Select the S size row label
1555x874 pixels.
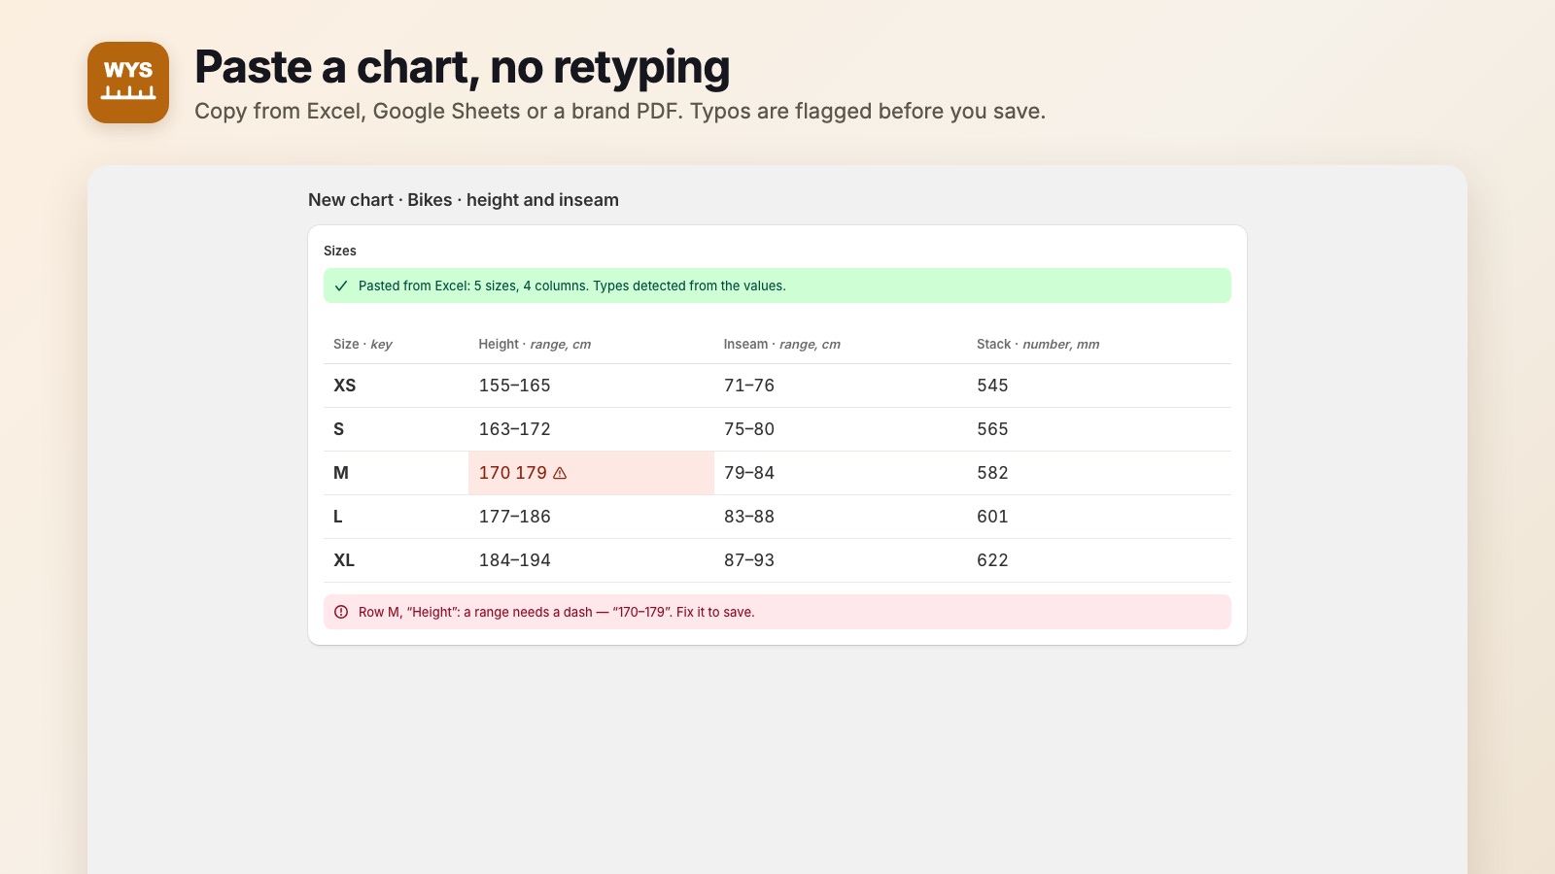tap(339, 429)
